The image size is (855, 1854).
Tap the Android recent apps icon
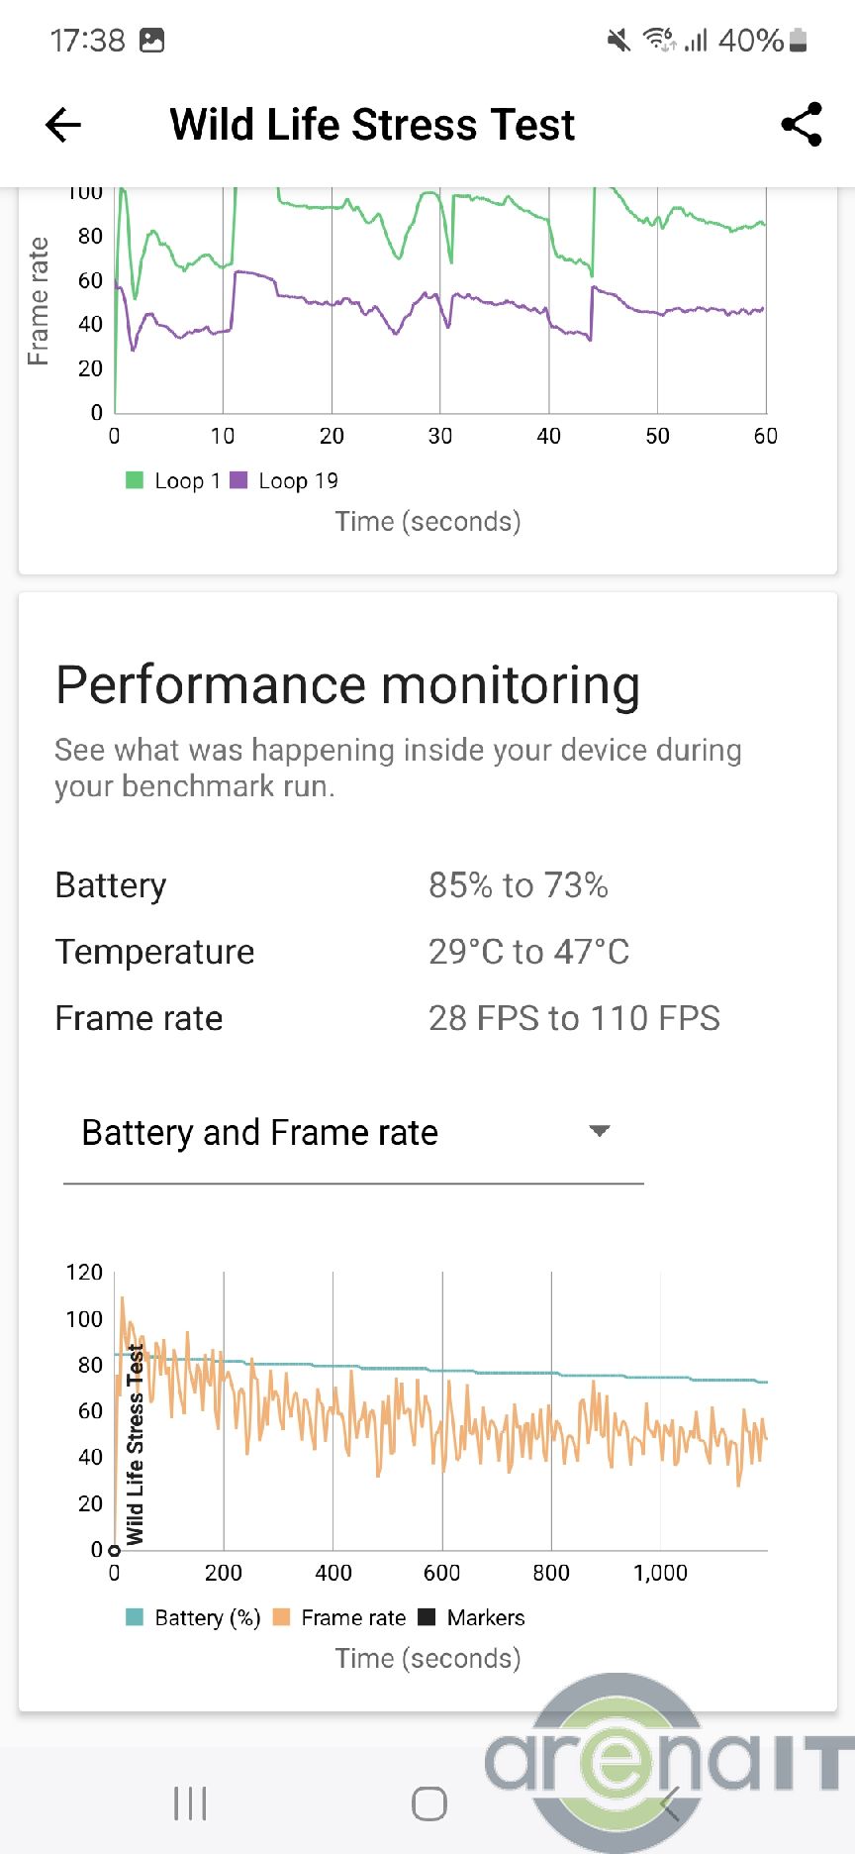pyautogui.click(x=190, y=1802)
